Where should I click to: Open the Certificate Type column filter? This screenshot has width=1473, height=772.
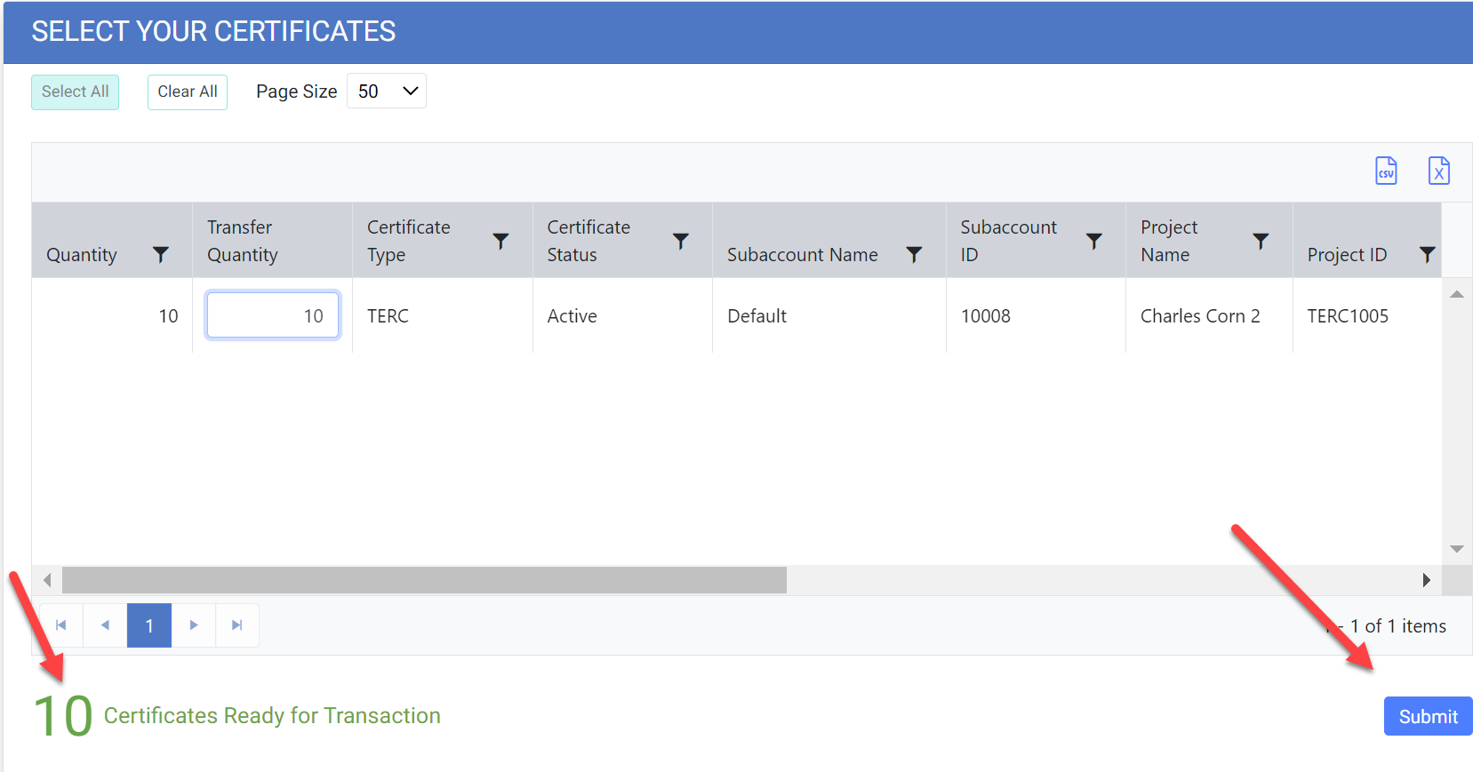500,241
